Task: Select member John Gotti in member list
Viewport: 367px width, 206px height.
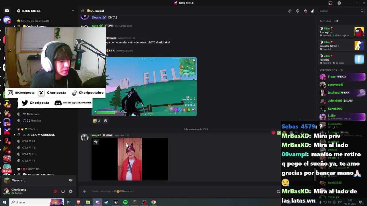Action: tap(342, 101)
